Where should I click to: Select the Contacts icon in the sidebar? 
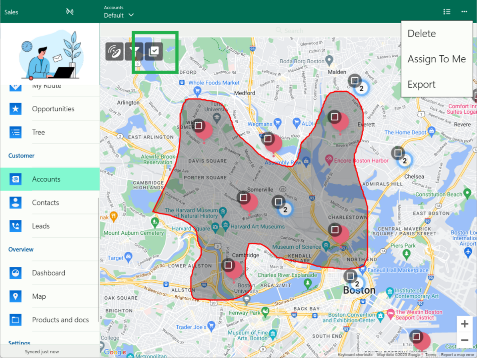(x=15, y=202)
